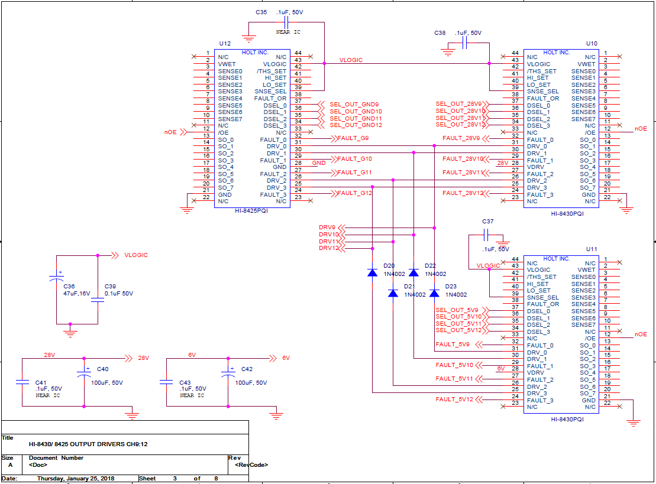Select the C43 capacitor symbol

click(166, 382)
